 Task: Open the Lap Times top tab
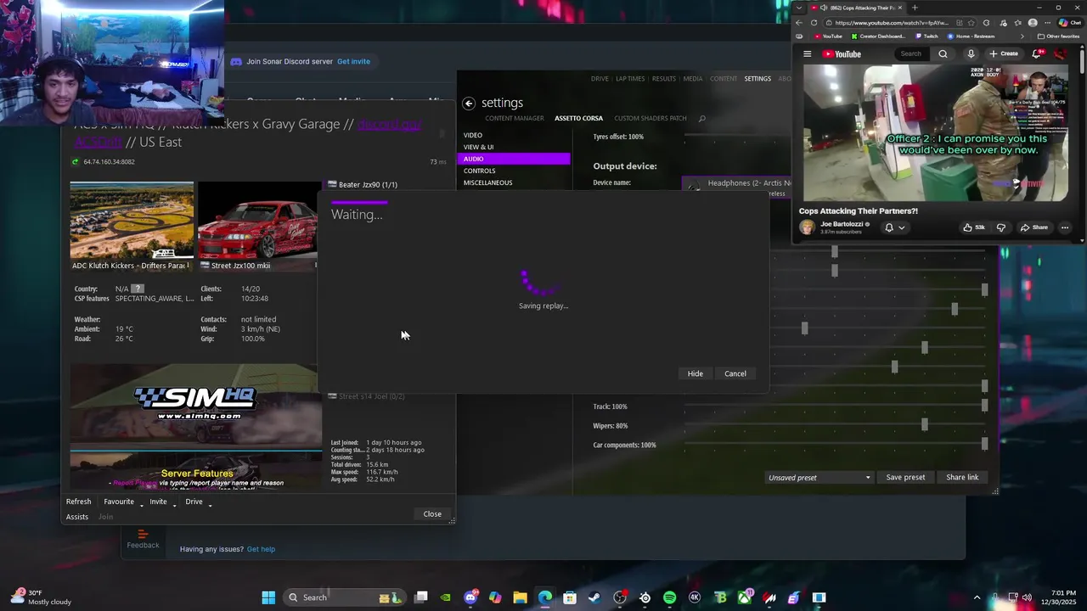click(x=630, y=79)
